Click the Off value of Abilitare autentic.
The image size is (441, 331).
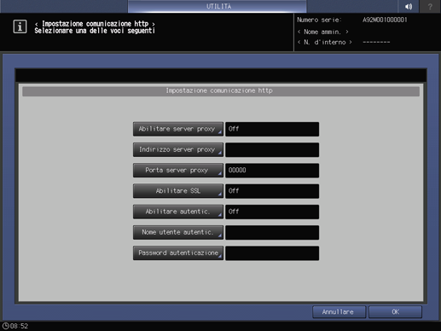(272, 212)
